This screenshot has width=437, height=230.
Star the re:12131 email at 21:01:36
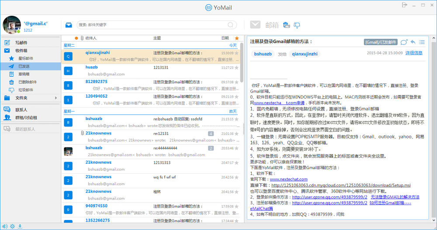(236, 134)
